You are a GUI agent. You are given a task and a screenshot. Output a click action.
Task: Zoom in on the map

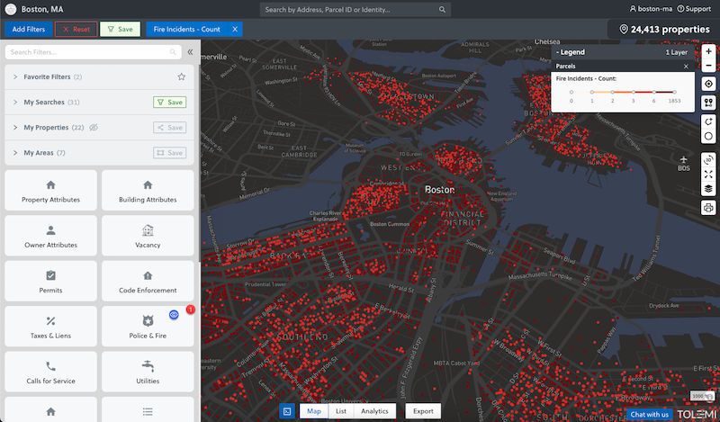coord(708,52)
